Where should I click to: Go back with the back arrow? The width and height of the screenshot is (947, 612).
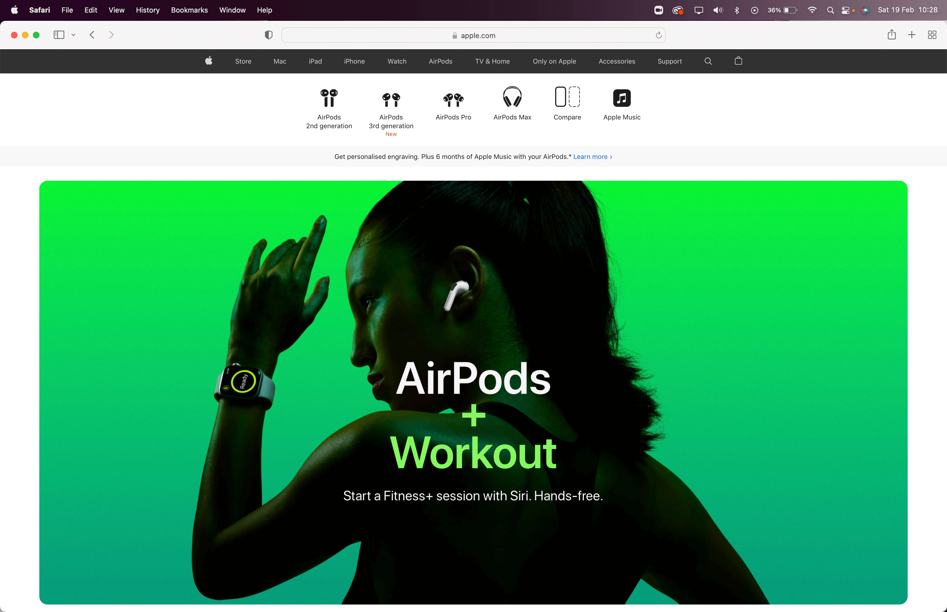92,35
